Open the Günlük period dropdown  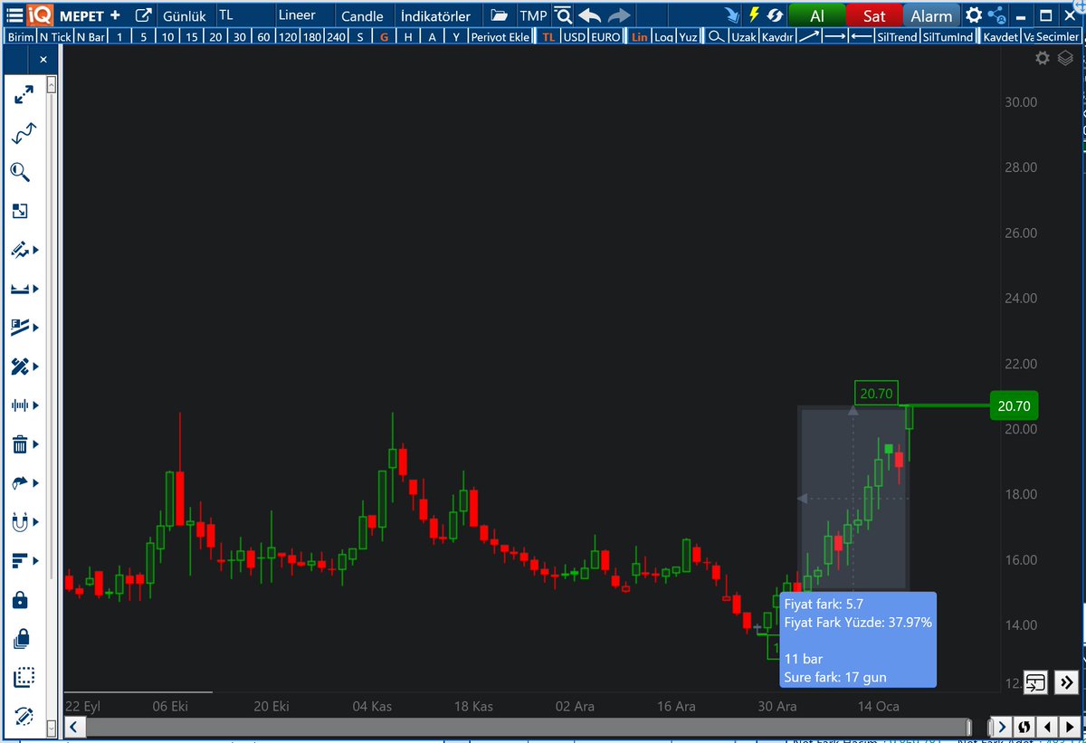click(x=185, y=15)
